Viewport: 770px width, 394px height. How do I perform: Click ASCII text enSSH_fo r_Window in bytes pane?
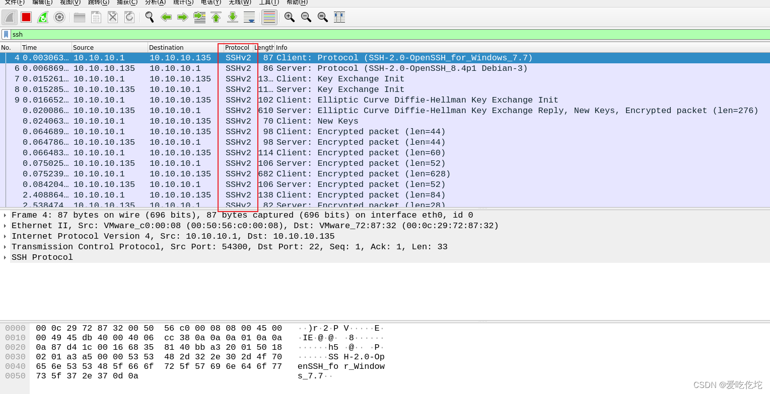[341, 366]
